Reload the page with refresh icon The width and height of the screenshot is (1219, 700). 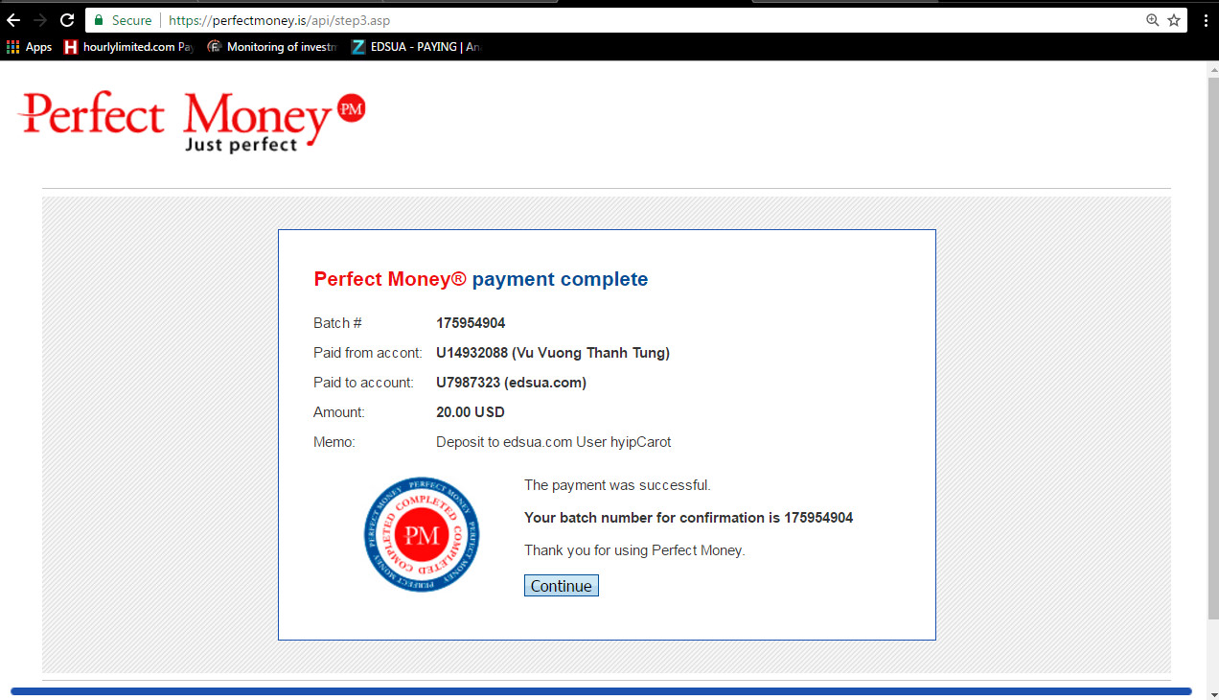pos(67,20)
